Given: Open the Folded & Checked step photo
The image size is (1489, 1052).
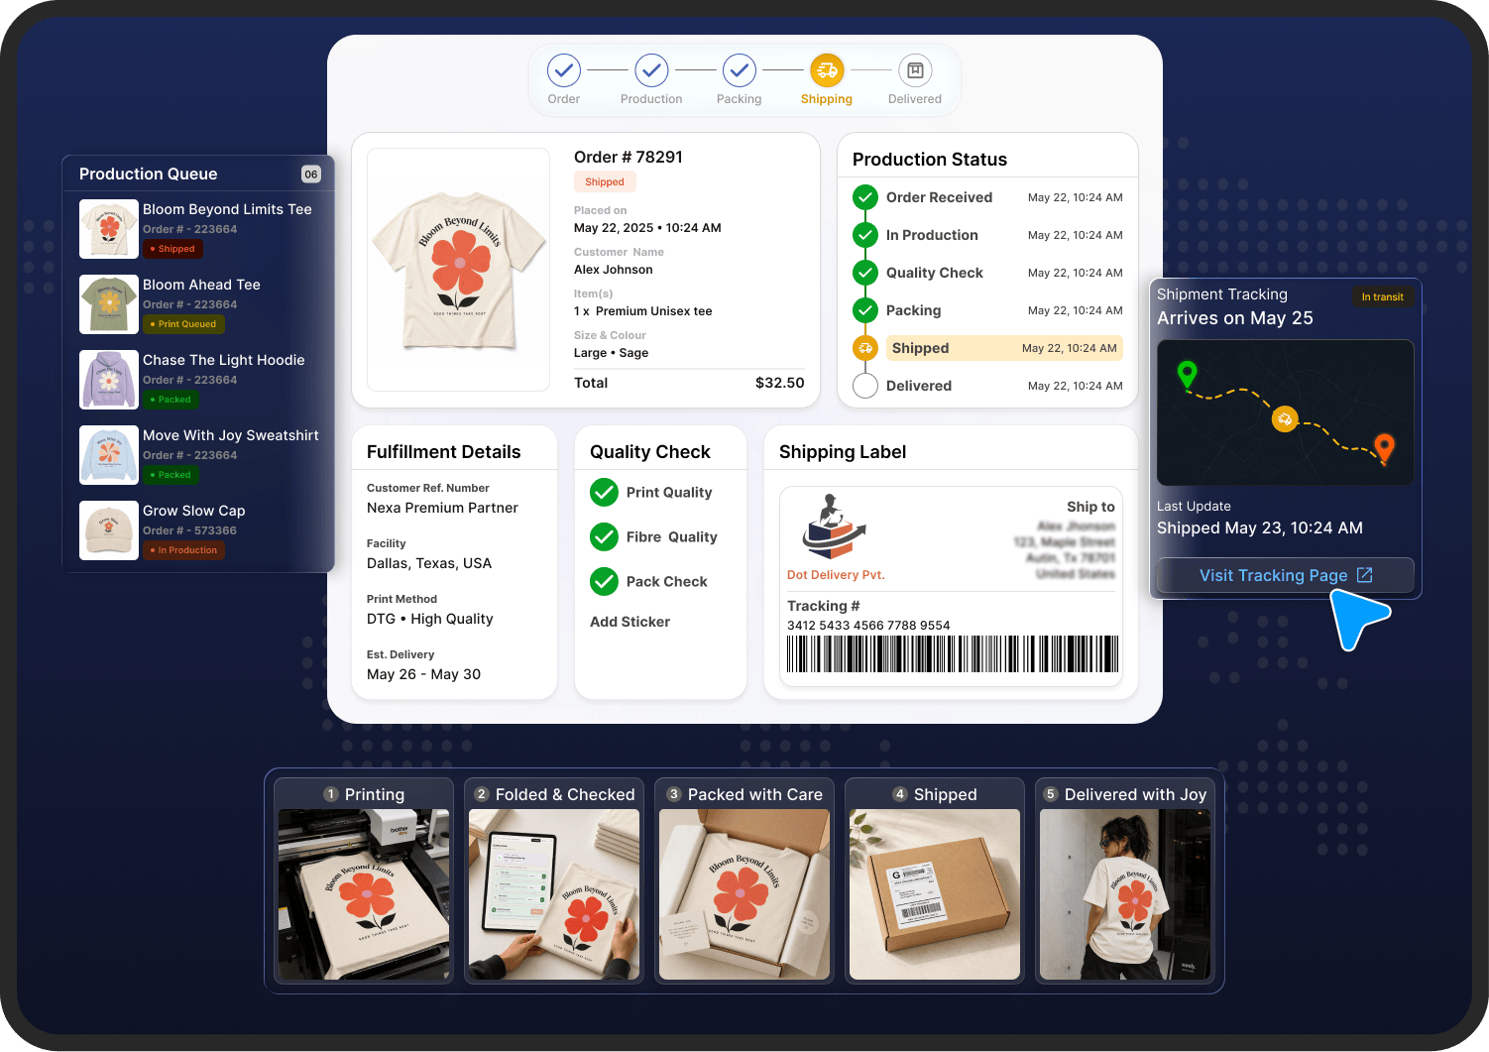Looking at the screenshot, I should pyautogui.click(x=554, y=894).
